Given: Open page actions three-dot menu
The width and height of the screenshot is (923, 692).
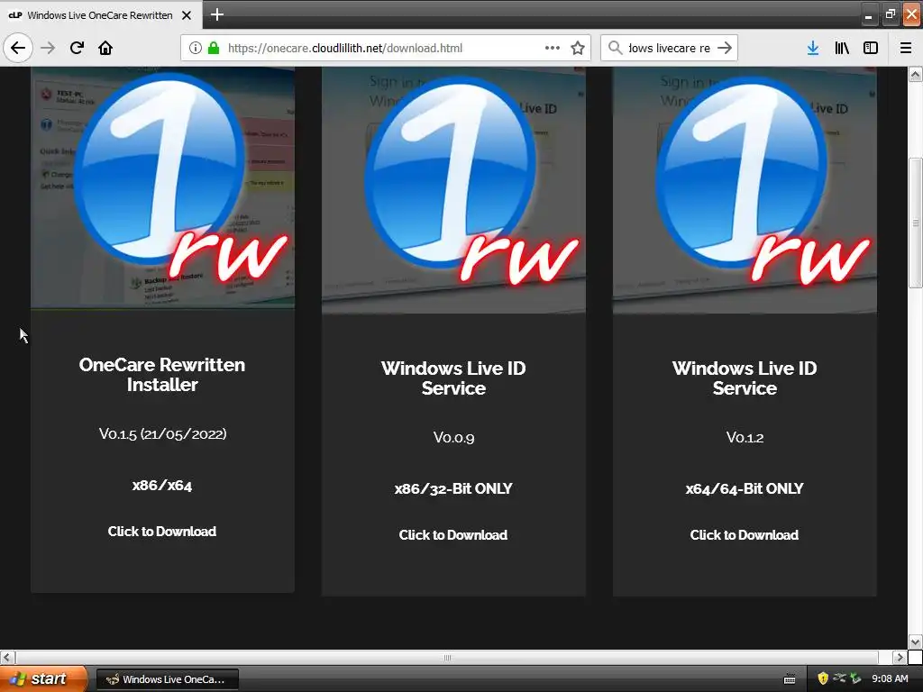Looking at the screenshot, I should click(553, 48).
